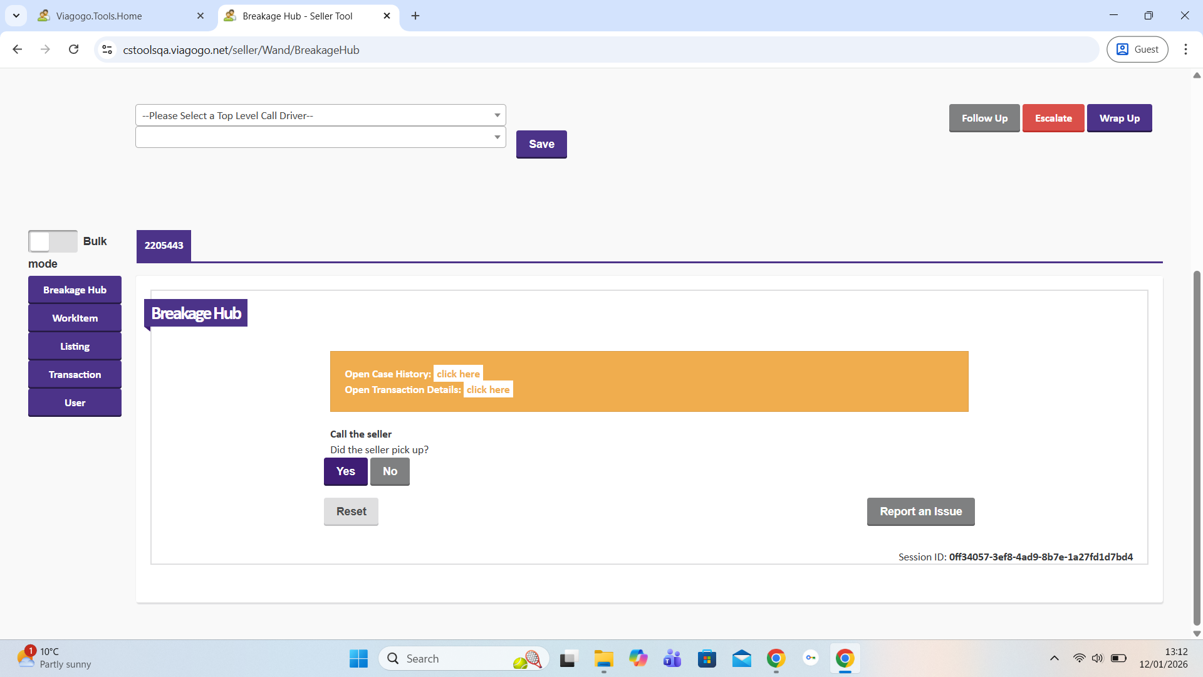Image resolution: width=1203 pixels, height=677 pixels.
Task: Answer No, the seller didn't pick up
Action: [390, 471]
